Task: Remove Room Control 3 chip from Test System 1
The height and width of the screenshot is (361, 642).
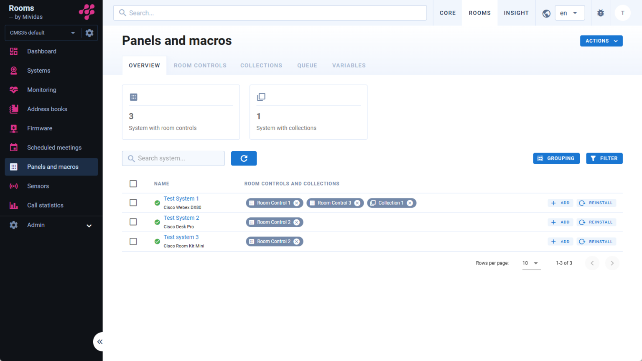Action: (x=357, y=203)
